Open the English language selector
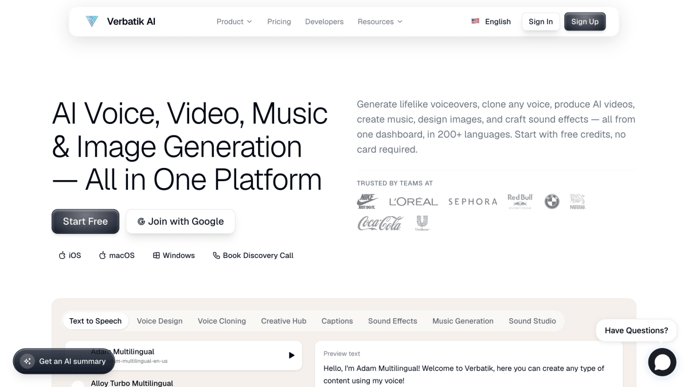 (x=491, y=22)
